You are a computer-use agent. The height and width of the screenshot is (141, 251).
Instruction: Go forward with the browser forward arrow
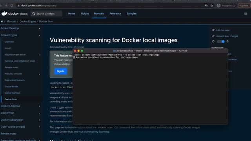(6, 5)
